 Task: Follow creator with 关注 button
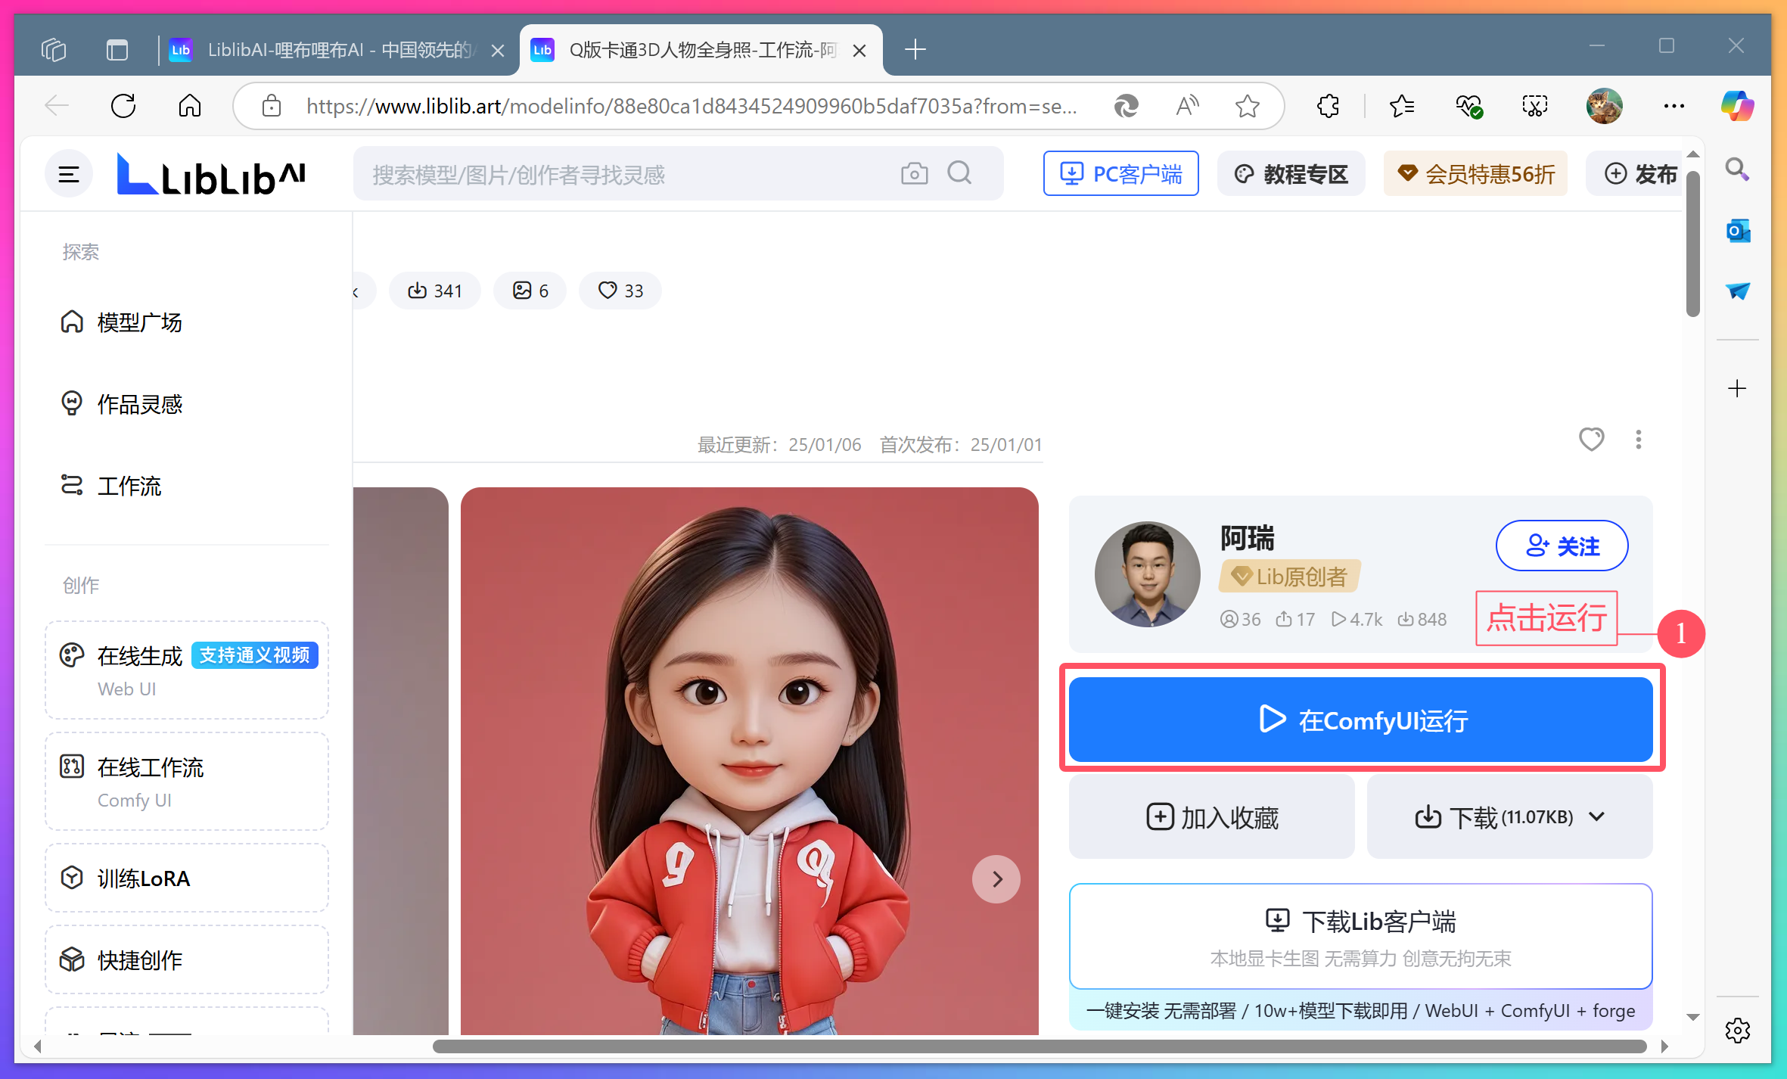[x=1562, y=546]
